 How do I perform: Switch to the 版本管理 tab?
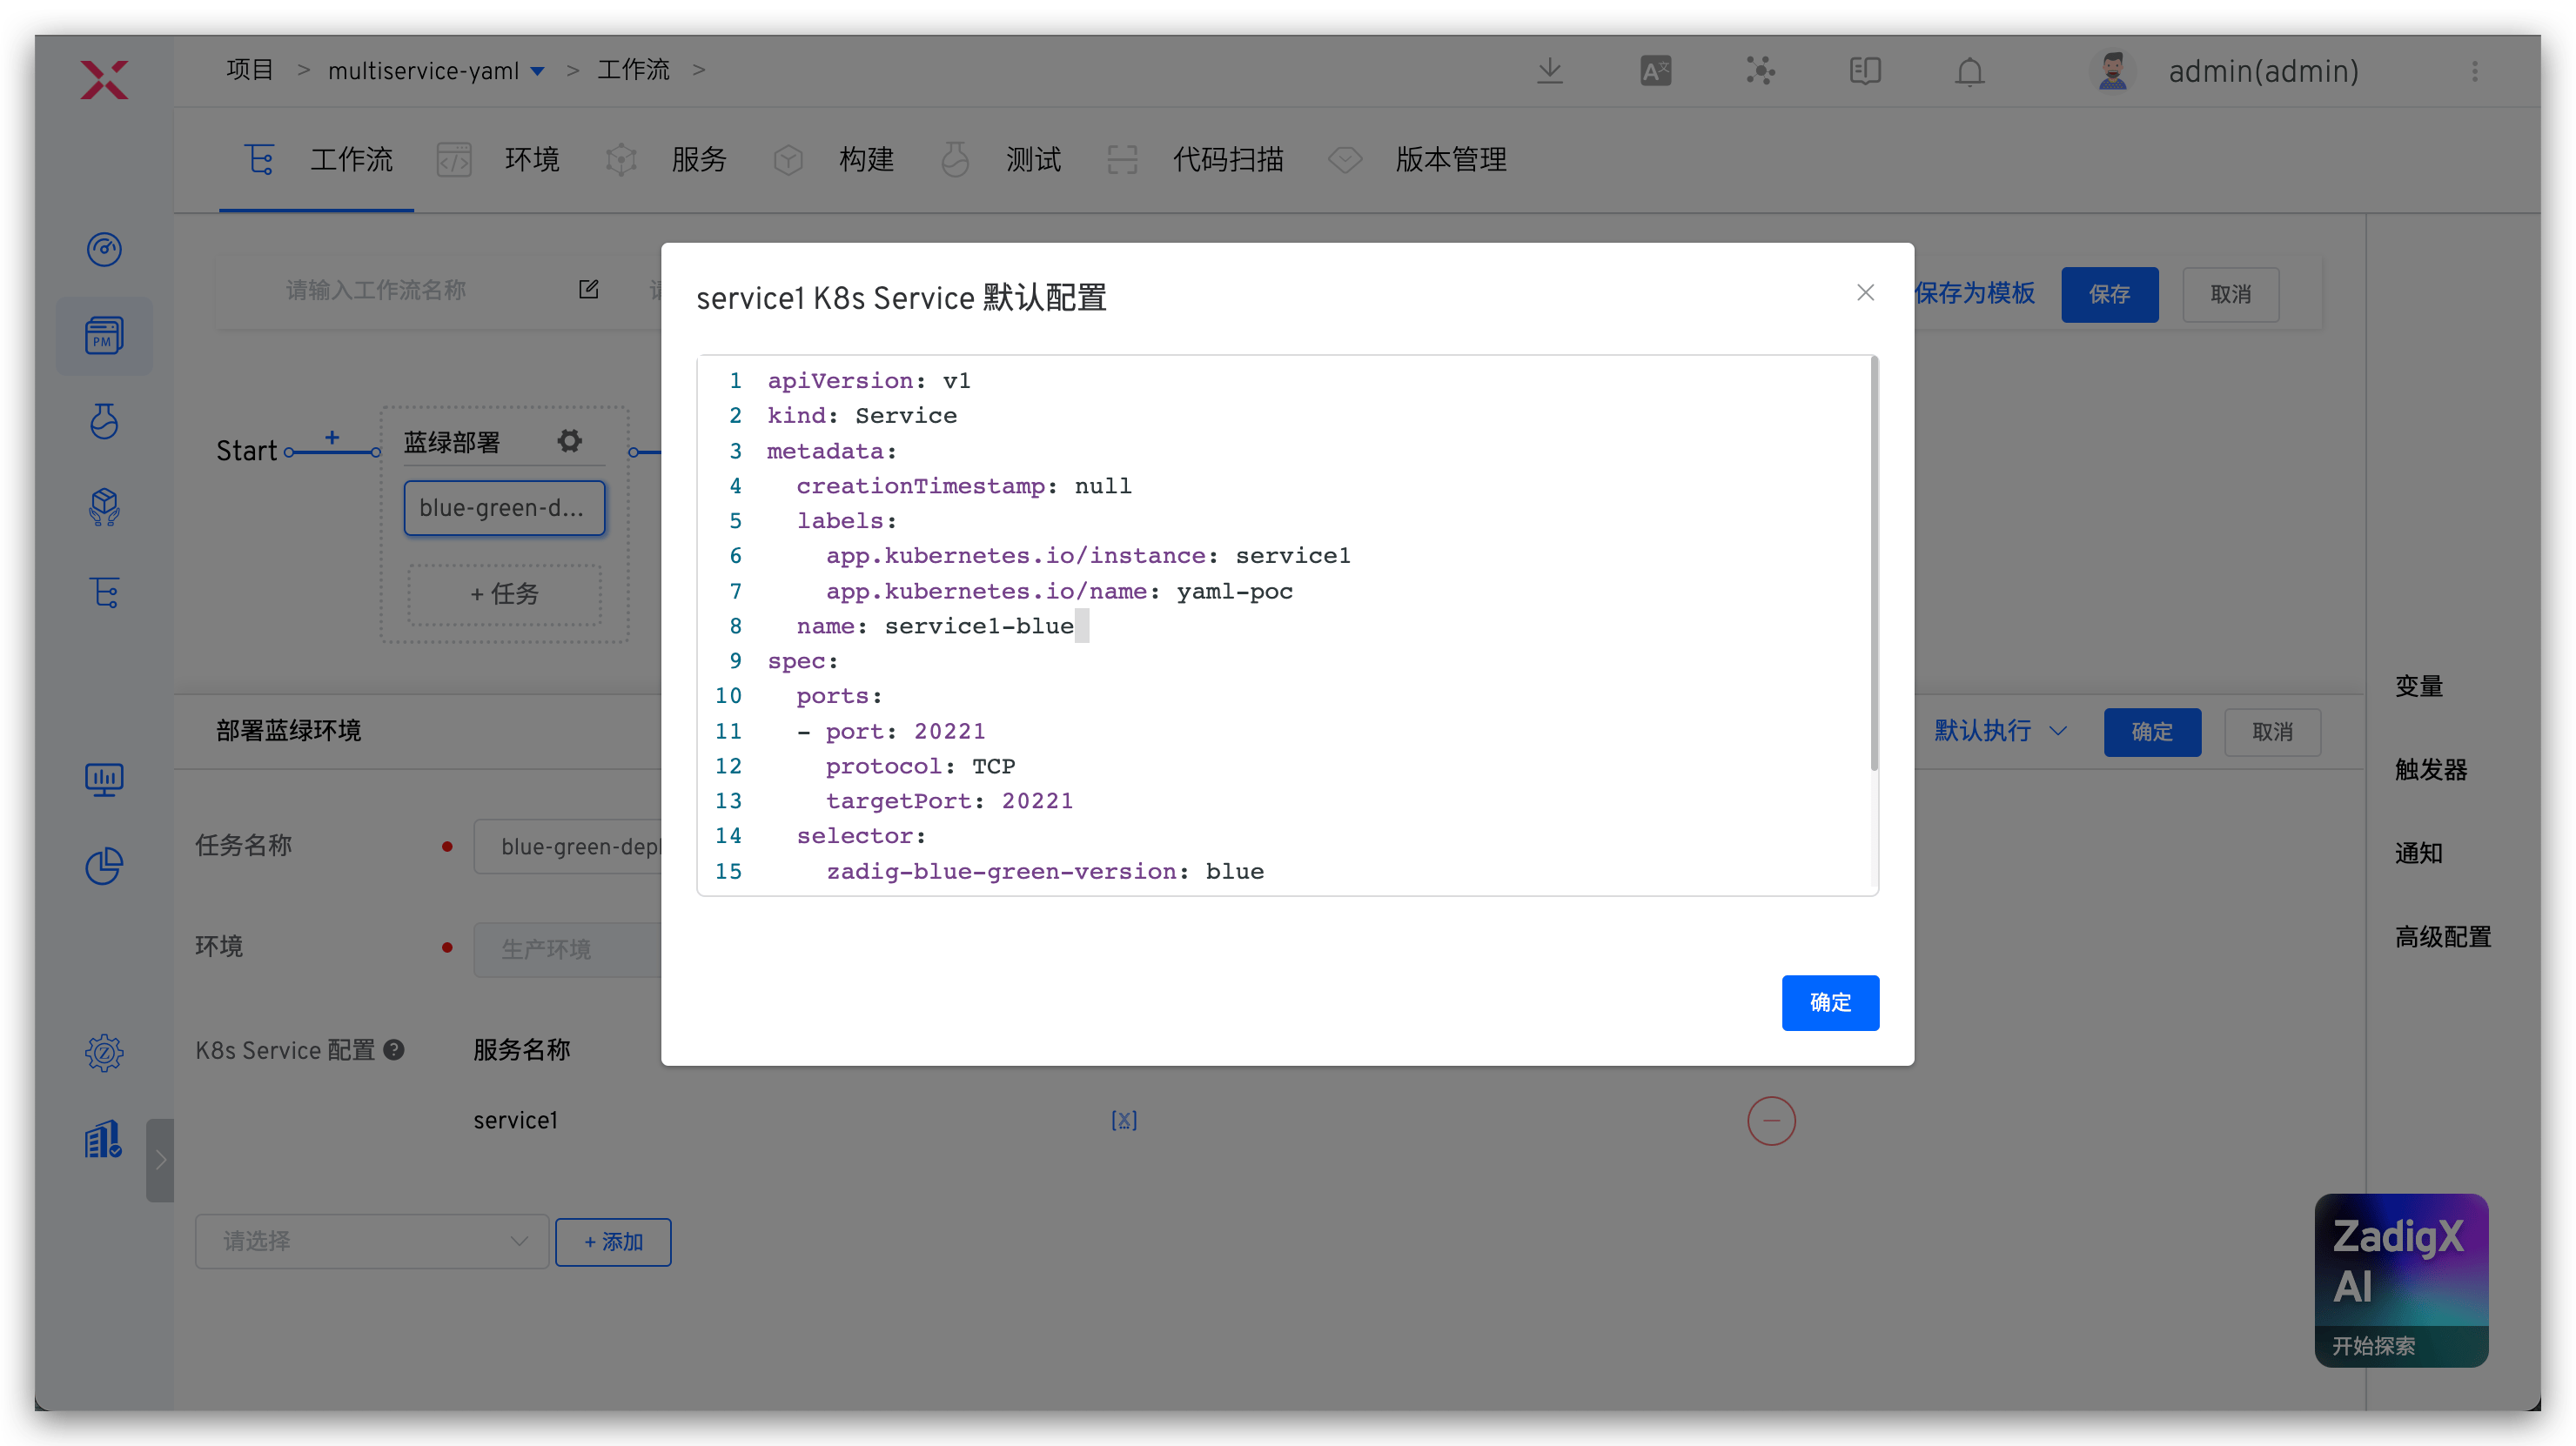point(1450,160)
